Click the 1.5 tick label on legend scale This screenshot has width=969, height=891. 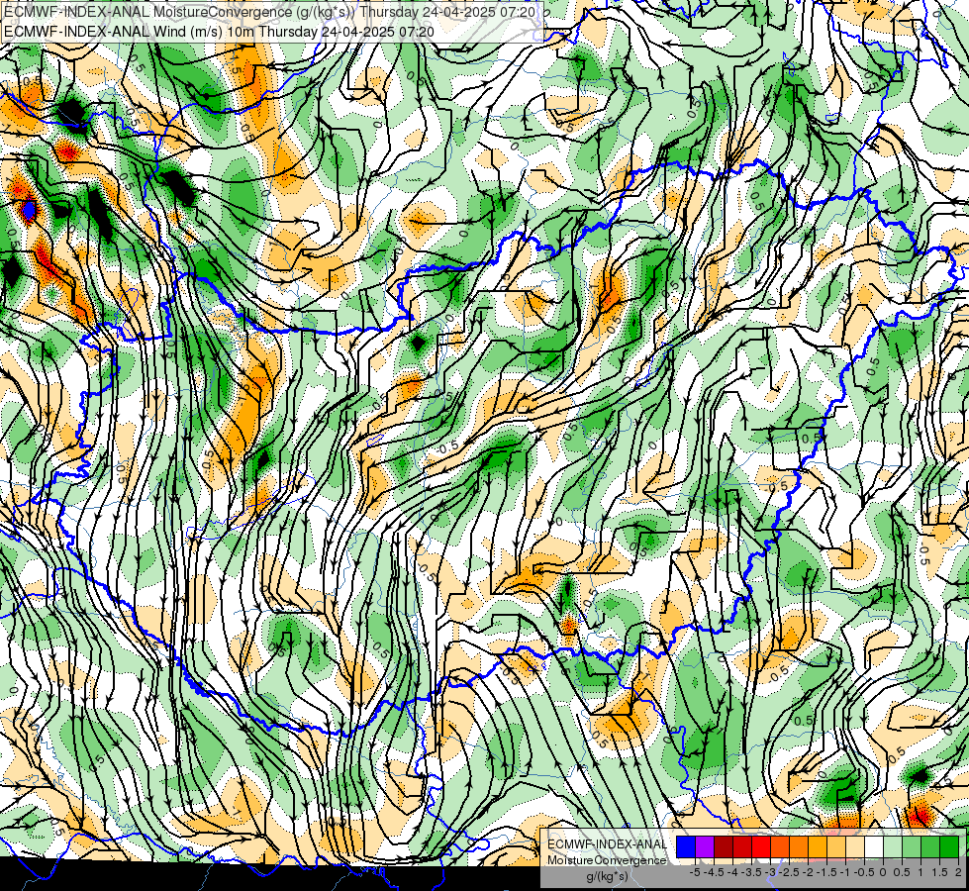pos(939,872)
